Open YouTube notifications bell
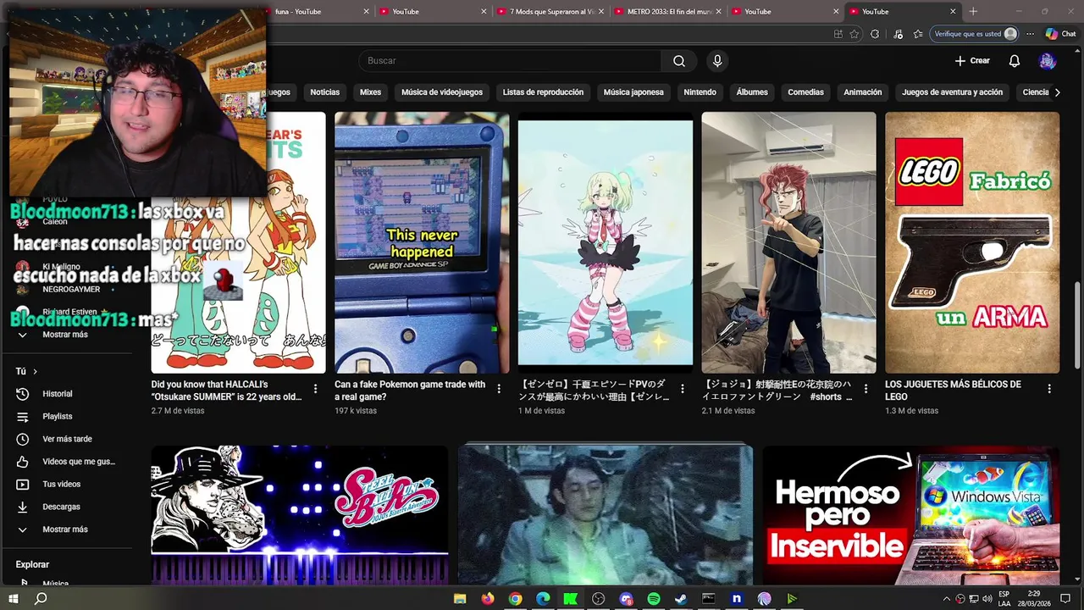Viewport: 1084px width, 610px height. click(x=1015, y=61)
